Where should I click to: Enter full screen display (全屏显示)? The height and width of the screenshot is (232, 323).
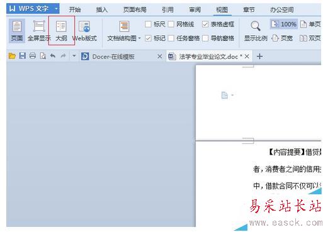pos(39,31)
